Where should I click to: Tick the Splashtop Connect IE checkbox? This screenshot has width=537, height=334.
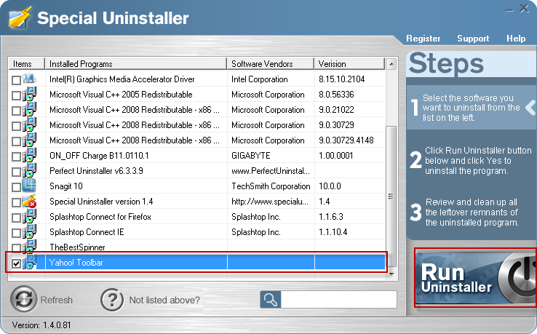pyautogui.click(x=16, y=233)
